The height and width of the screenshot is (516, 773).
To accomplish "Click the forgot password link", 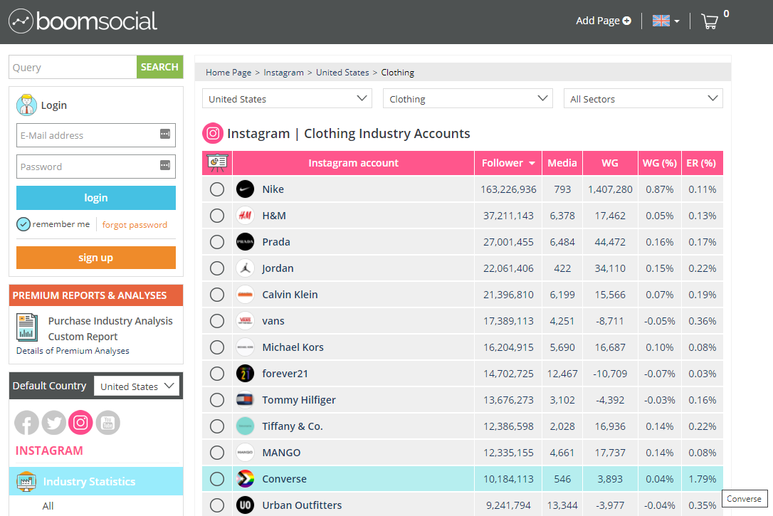I will [135, 225].
